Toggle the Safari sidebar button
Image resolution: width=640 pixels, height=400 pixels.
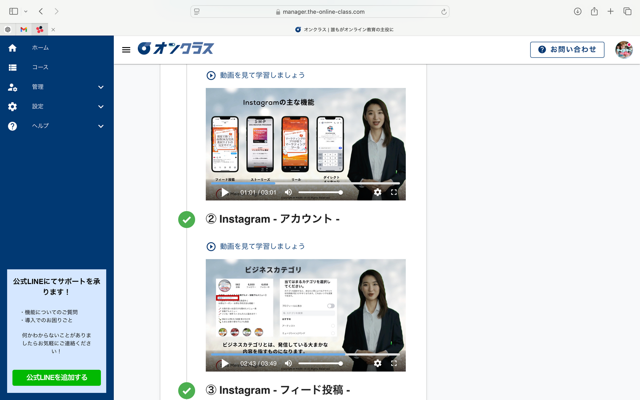(14, 12)
